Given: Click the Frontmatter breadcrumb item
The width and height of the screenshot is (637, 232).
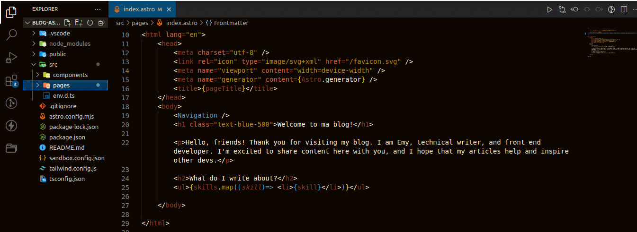Looking at the screenshot, I should pos(231,23).
